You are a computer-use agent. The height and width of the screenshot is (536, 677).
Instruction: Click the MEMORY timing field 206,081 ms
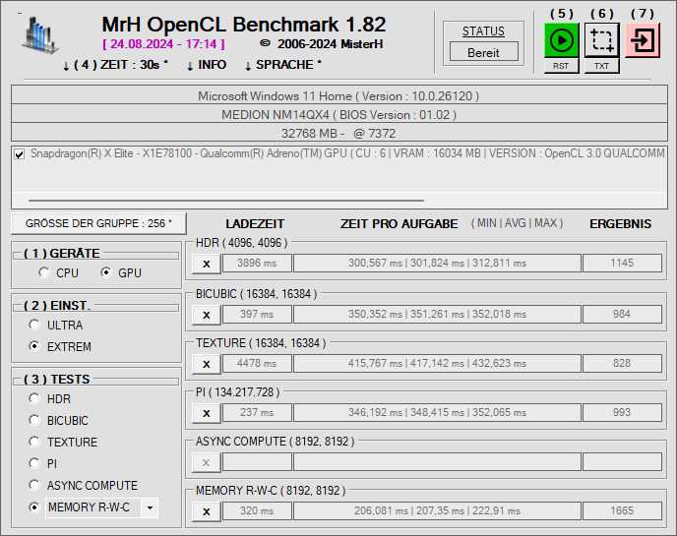click(437, 511)
